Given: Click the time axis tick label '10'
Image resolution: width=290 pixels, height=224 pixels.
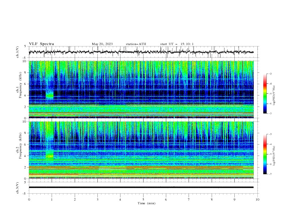Looking at the screenshot, I should pos(257,199).
